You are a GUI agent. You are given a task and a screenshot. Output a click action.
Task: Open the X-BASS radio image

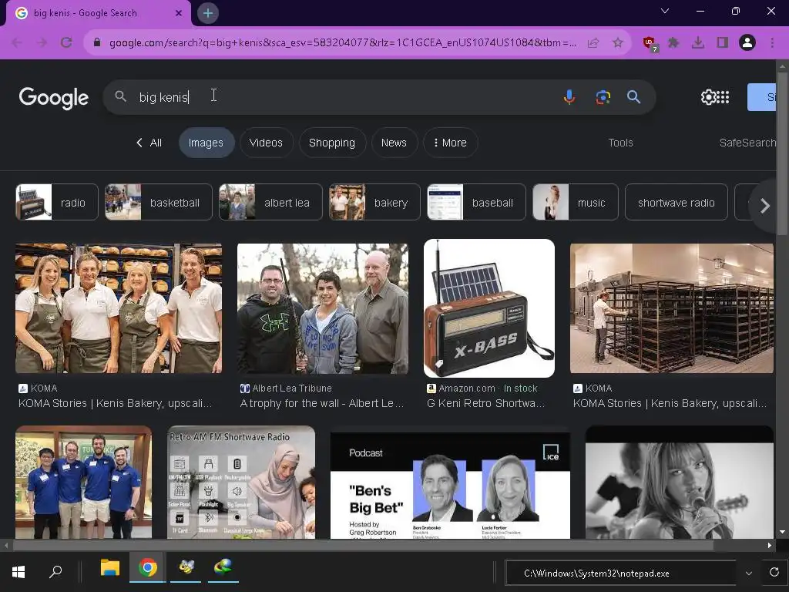click(x=489, y=308)
